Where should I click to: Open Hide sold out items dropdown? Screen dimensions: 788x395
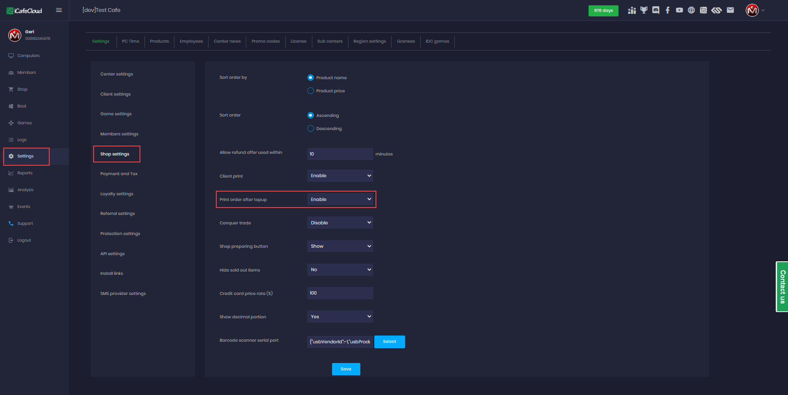(340, 269)
